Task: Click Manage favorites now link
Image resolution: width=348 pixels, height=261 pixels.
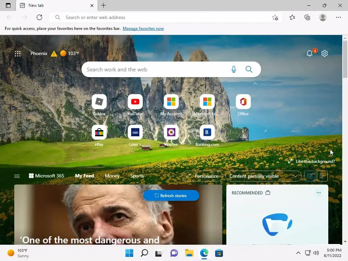Action: pyautogui.click(x=143, y=29)
